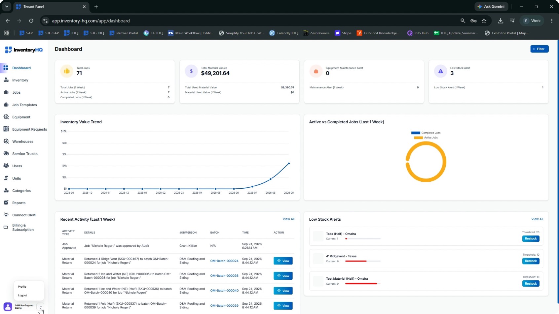Open the Ask Gemini button
This screenshot has height=314, width=559.
[x=491, y=7]
